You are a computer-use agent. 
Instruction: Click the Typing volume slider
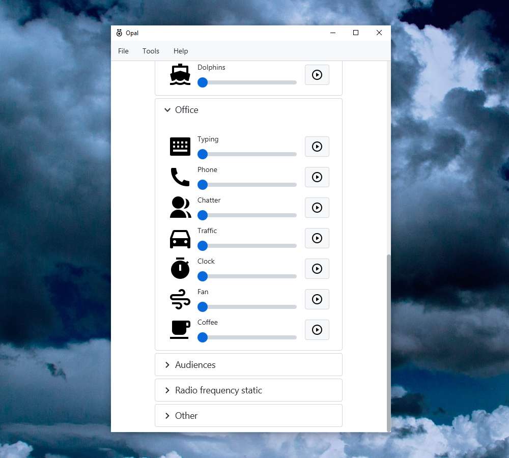tap(247, 154)
